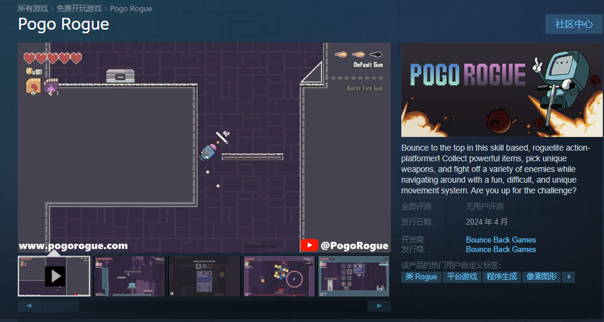Viewport: 604px width, 322px height.
Task: Click the thumbnail strip scrollbar handle
Action: pos(60,306)
